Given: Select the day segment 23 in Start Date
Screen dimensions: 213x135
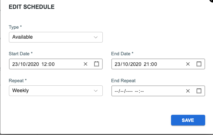Looking at the screenshot, I should point(15,64).
